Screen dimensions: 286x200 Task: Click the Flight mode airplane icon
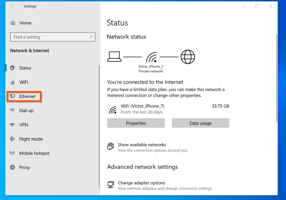(x=13, y=139)
